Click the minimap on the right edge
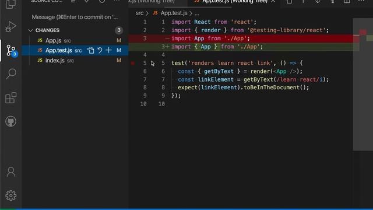 363,85
